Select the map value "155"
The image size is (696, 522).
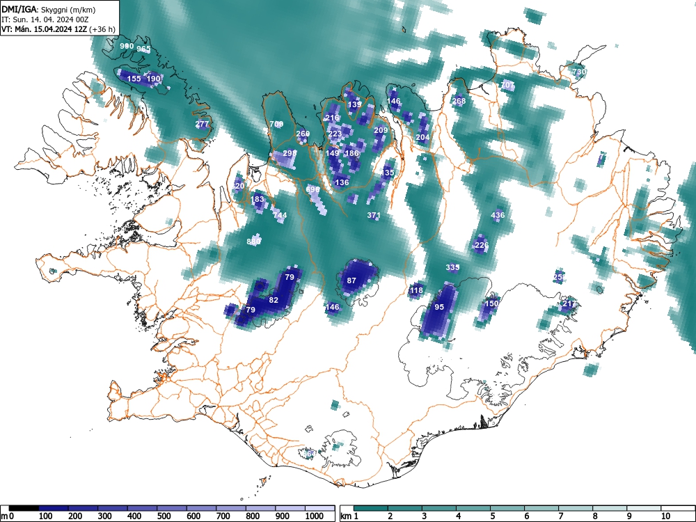coord(134,79)
